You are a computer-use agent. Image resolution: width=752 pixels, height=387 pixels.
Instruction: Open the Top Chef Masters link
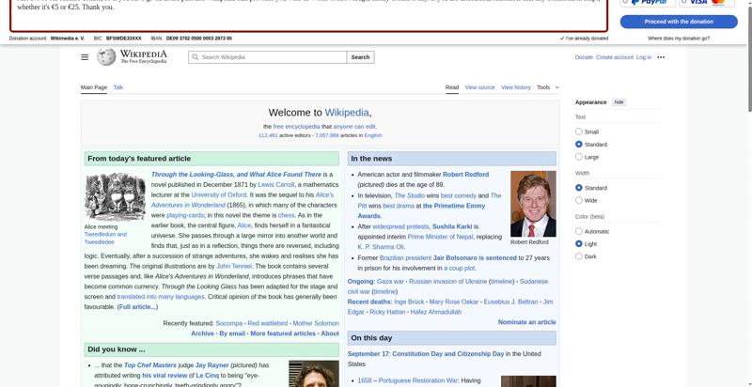point(150,365)
